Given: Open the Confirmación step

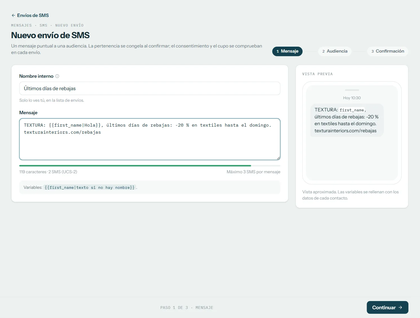Looking at the screenshot, I should pyautogui.click(x=388, y=51).
